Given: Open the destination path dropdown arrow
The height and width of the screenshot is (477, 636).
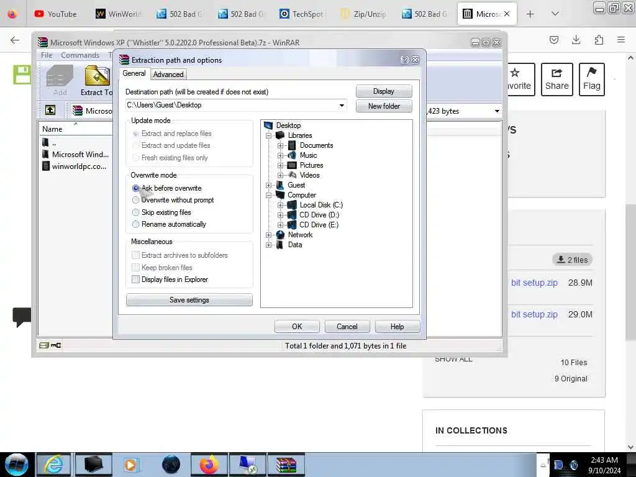Looking at the screenshot, I should click(342, 106).
